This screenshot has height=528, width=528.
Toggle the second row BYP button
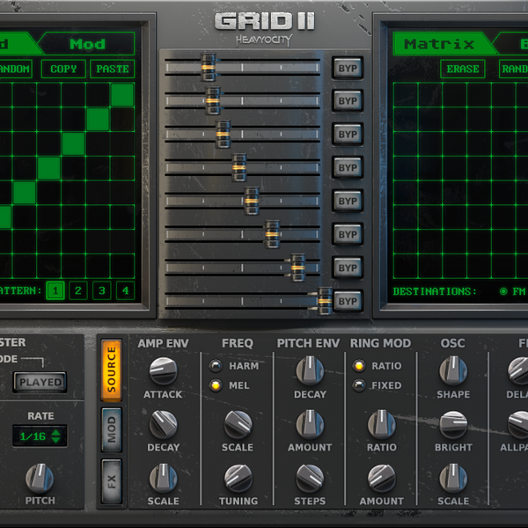click(x=348, y=100)
